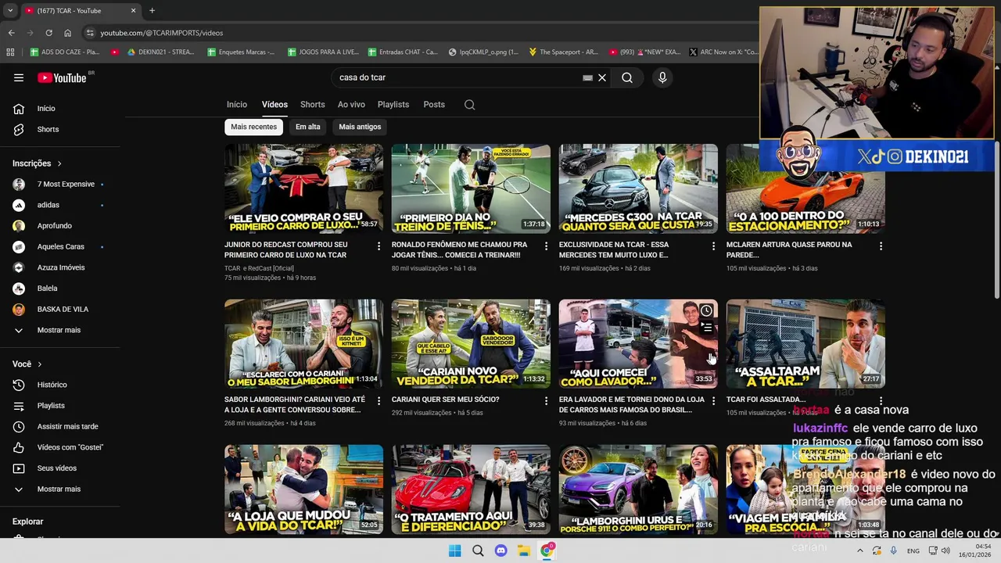The width and height of the screenshot is (1001, 563).
Task: Expand Mostrar mais under Inscrições
Action: click(x=60, y=330)
